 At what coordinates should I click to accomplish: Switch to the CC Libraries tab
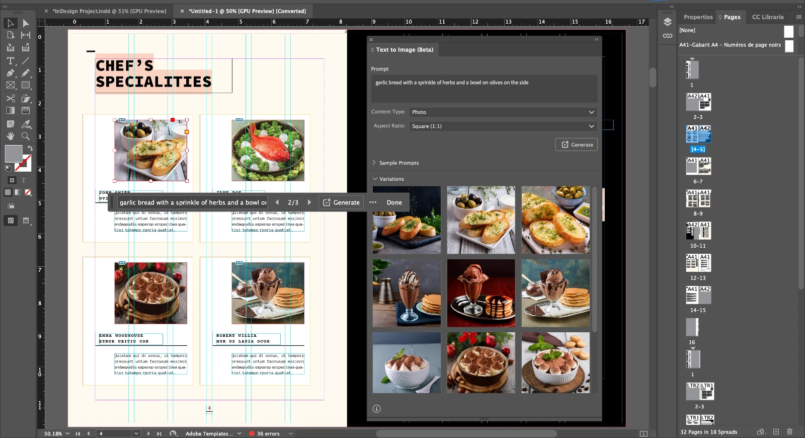coord(768,17)
